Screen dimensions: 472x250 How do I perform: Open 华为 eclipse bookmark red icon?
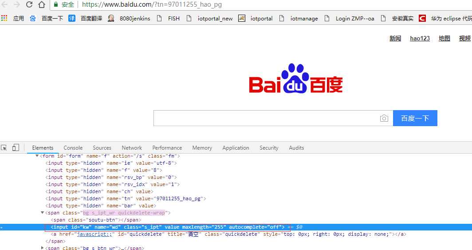[x=422, y=18]
